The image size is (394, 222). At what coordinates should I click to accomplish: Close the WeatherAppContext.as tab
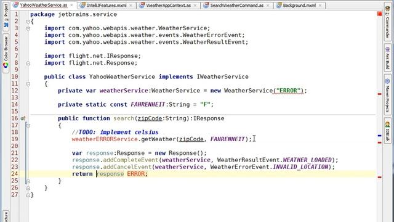[195, 6]
